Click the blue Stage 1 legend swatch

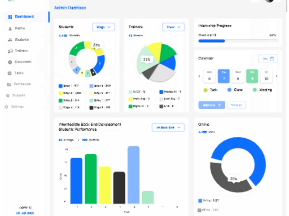[60, 86]
